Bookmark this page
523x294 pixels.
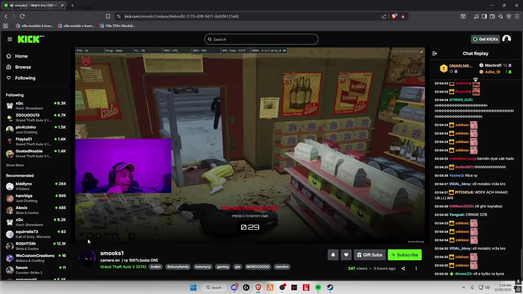tap(108, 16)
